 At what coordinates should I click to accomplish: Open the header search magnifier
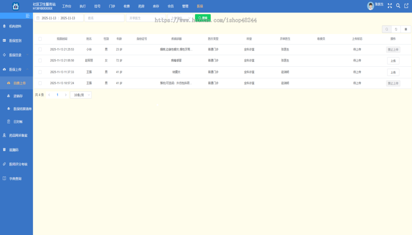tap(398, 6)
